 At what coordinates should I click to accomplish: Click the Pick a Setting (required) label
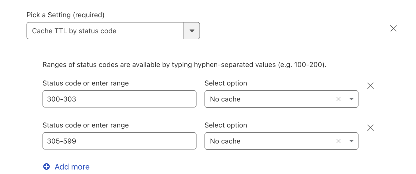(65, 15)
